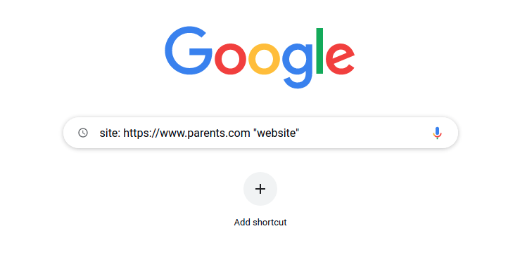Open the Add shortcut label
Screen dimensions: 520x264
click(260, 223)
